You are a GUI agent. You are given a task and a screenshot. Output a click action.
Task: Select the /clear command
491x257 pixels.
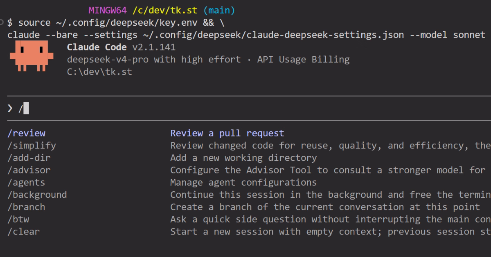[24, 231]
